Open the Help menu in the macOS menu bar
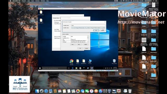This screenshot has width=167, height=94. pos(47,1)
